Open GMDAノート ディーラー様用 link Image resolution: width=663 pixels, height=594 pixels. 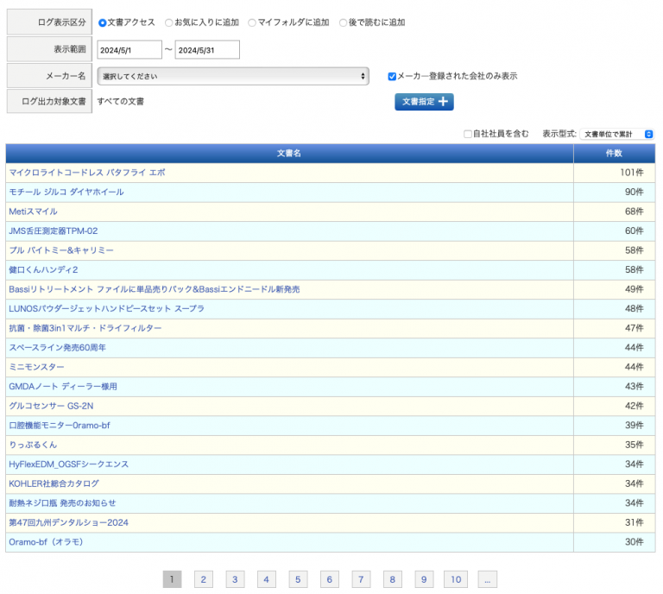pos(63,387)
